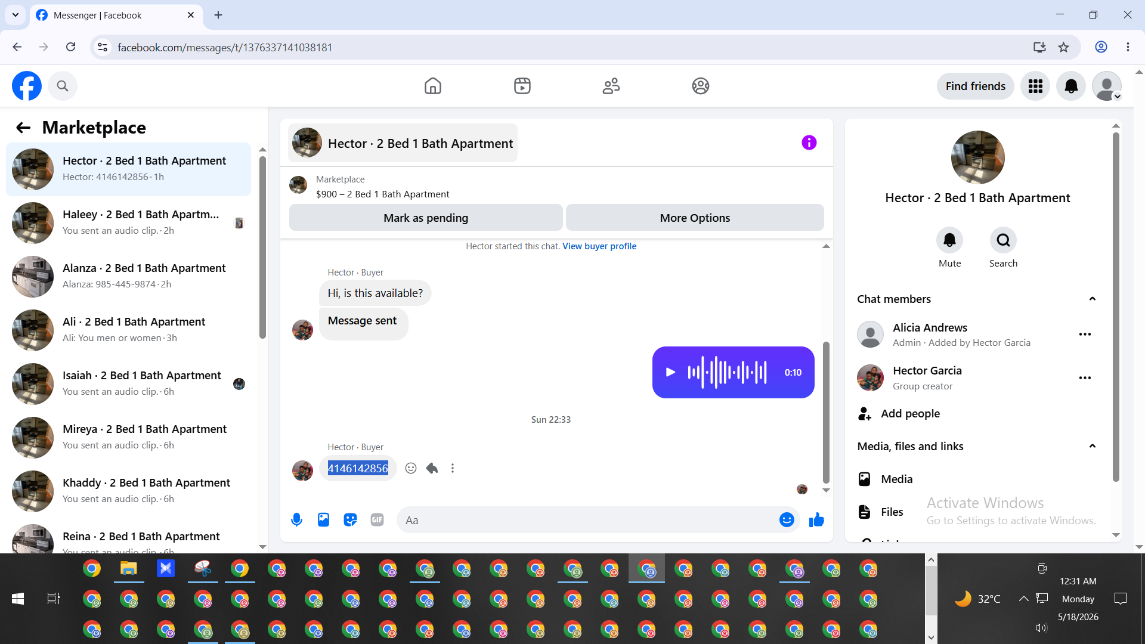
Task: Add people to this chat
Action: [899, 414]
